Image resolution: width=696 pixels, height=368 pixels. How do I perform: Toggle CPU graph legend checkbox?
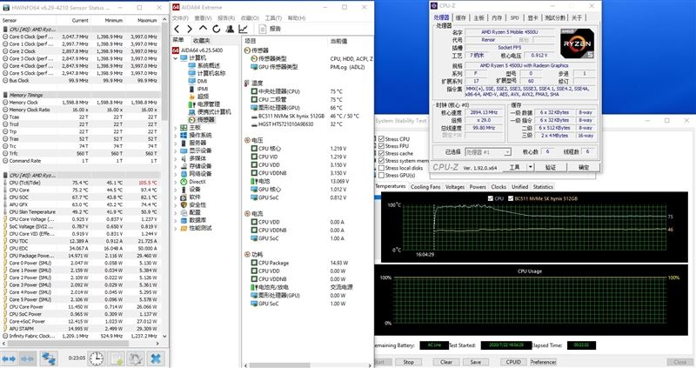click(490, 198)
